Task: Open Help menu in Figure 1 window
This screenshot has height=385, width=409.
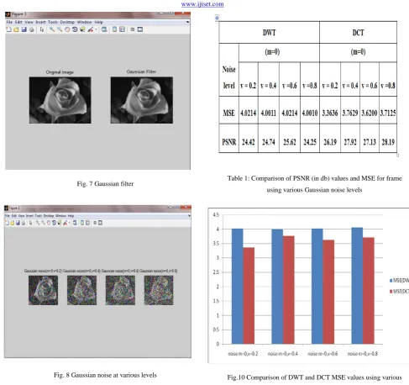Action: pos(71,216)
